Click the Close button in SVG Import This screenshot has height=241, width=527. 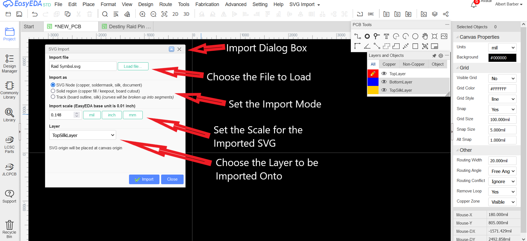[172, 179]
